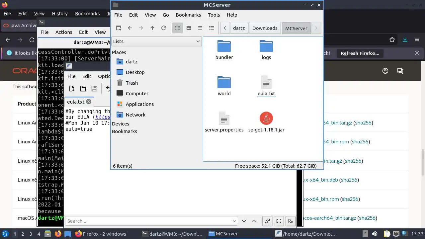Click path bar left scroll arrow
This screenshot has height=239, width=425.
point(225,28)
